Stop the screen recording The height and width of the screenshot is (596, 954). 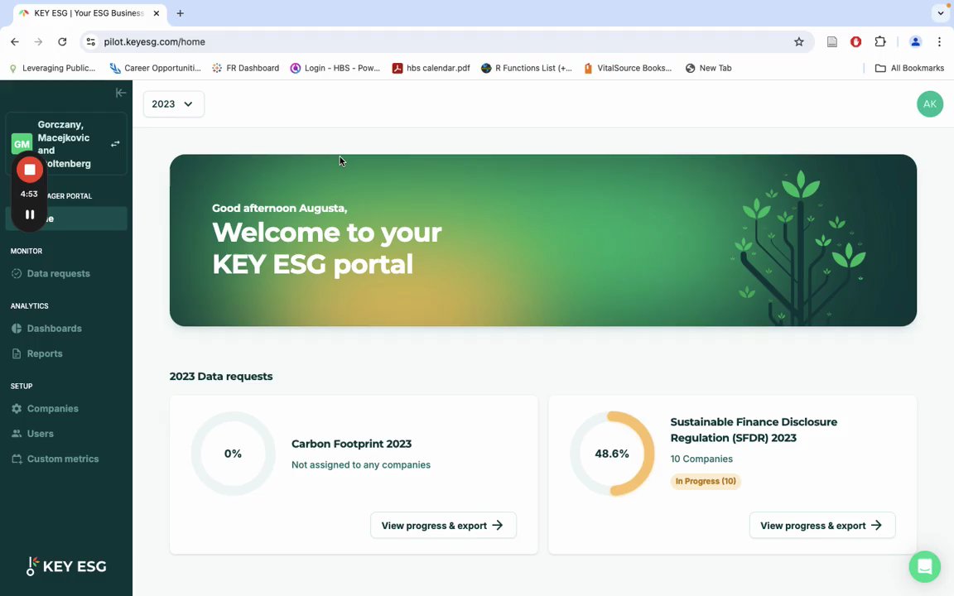tap(29, 170)
